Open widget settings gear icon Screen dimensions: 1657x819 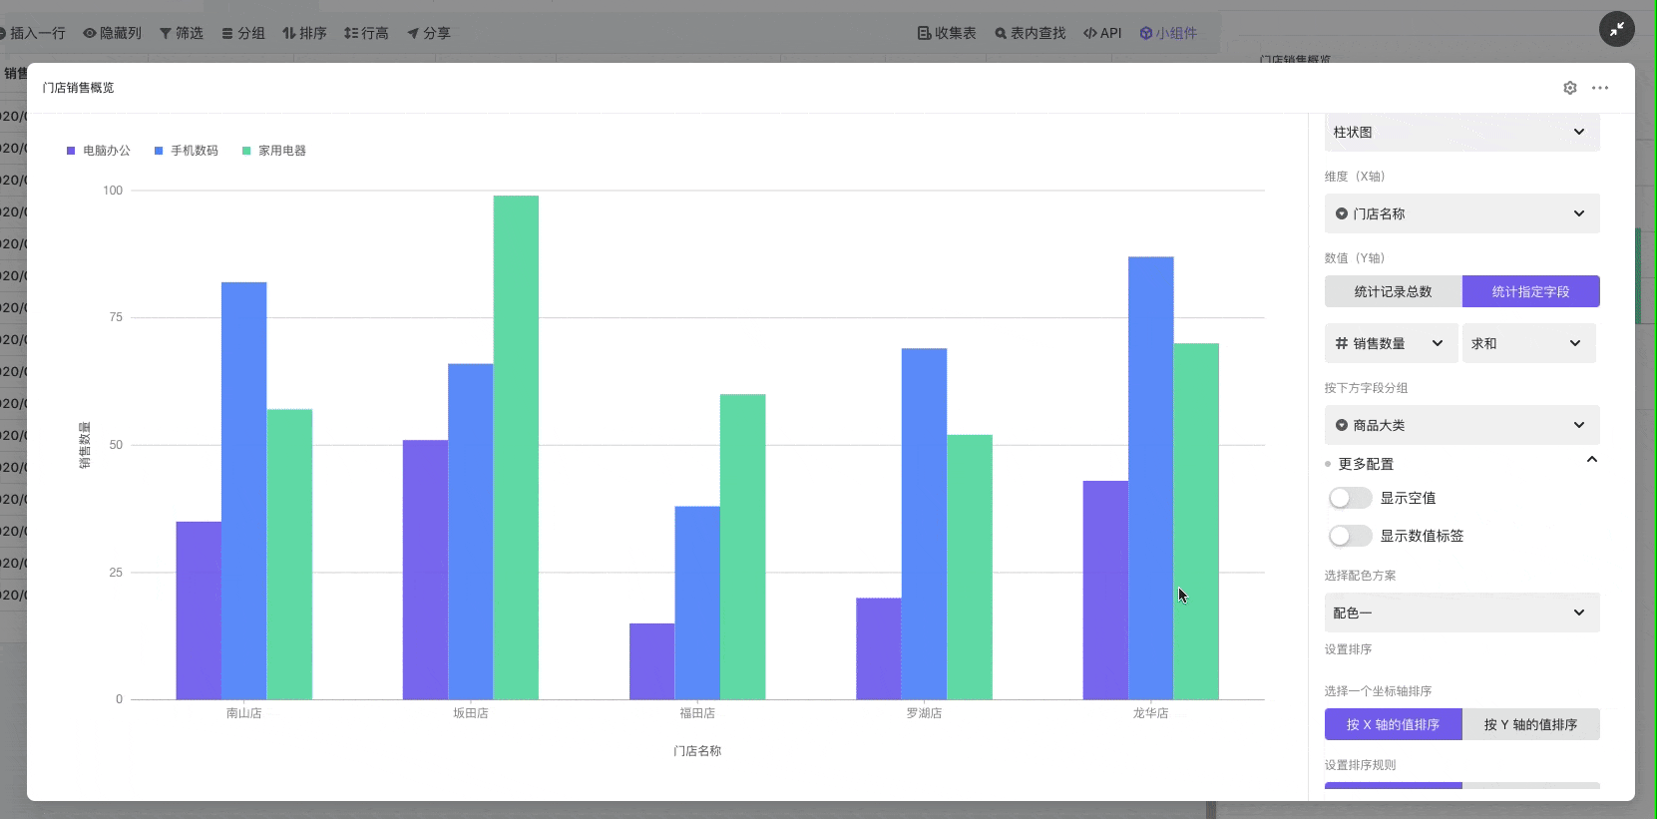coord(1569,88)
